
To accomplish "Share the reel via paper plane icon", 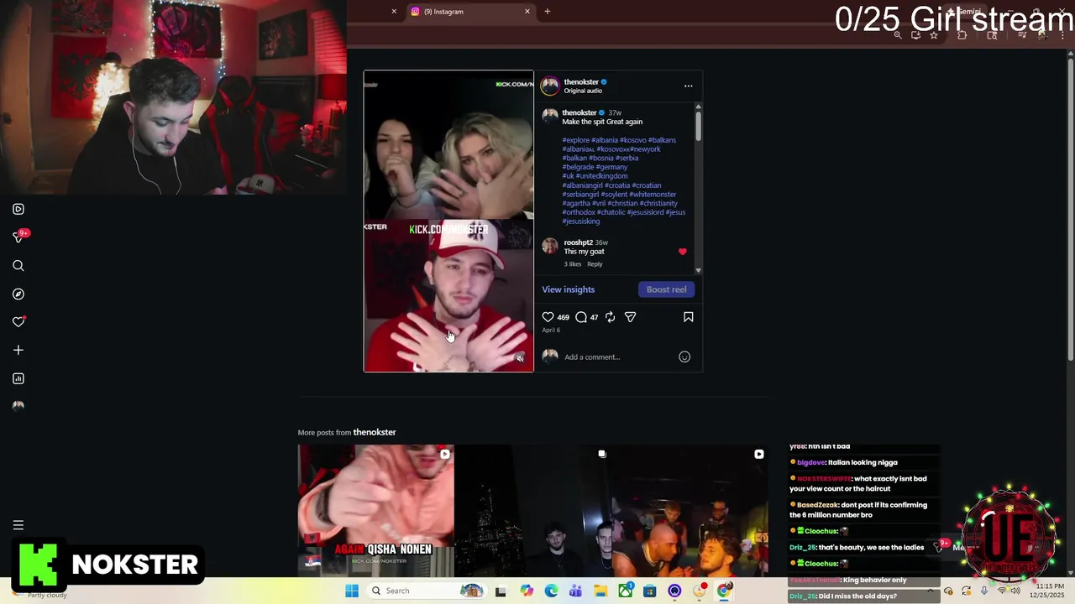I will tap(631, 317).
